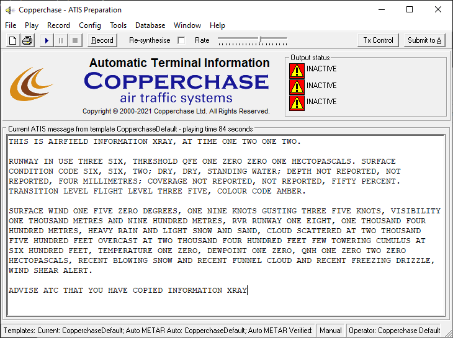Open the Window menu
This screenshot has width=453, height=338.
187,25
